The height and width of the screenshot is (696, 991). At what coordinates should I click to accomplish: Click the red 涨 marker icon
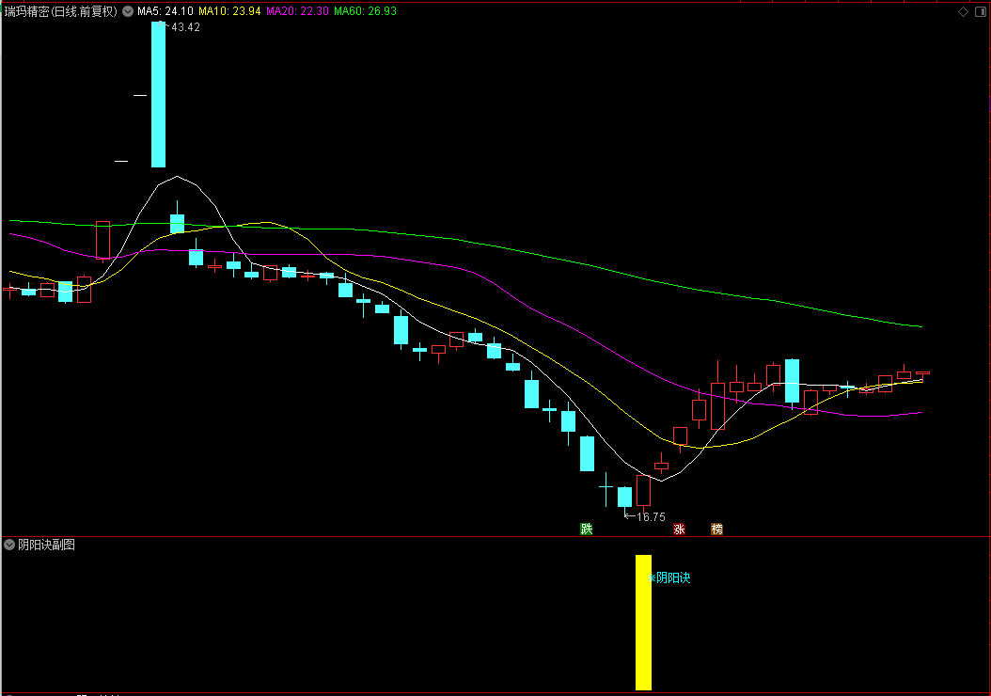(x=680, y=530)
